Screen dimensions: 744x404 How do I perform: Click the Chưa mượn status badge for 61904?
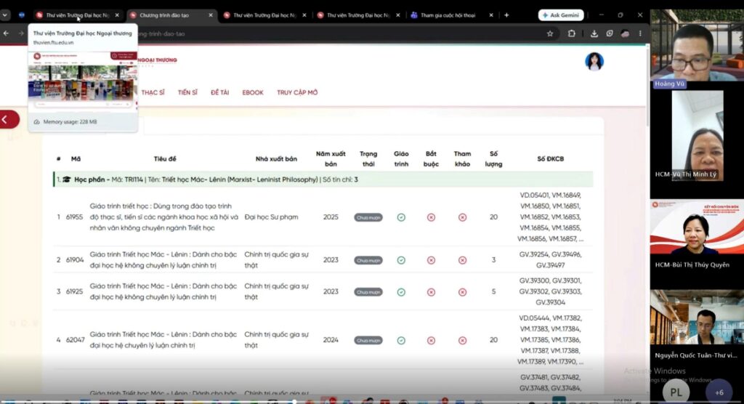pos(368,260)
